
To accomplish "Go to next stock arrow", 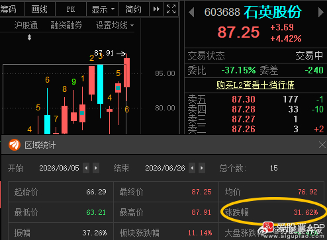I will (x=321, y=13).
